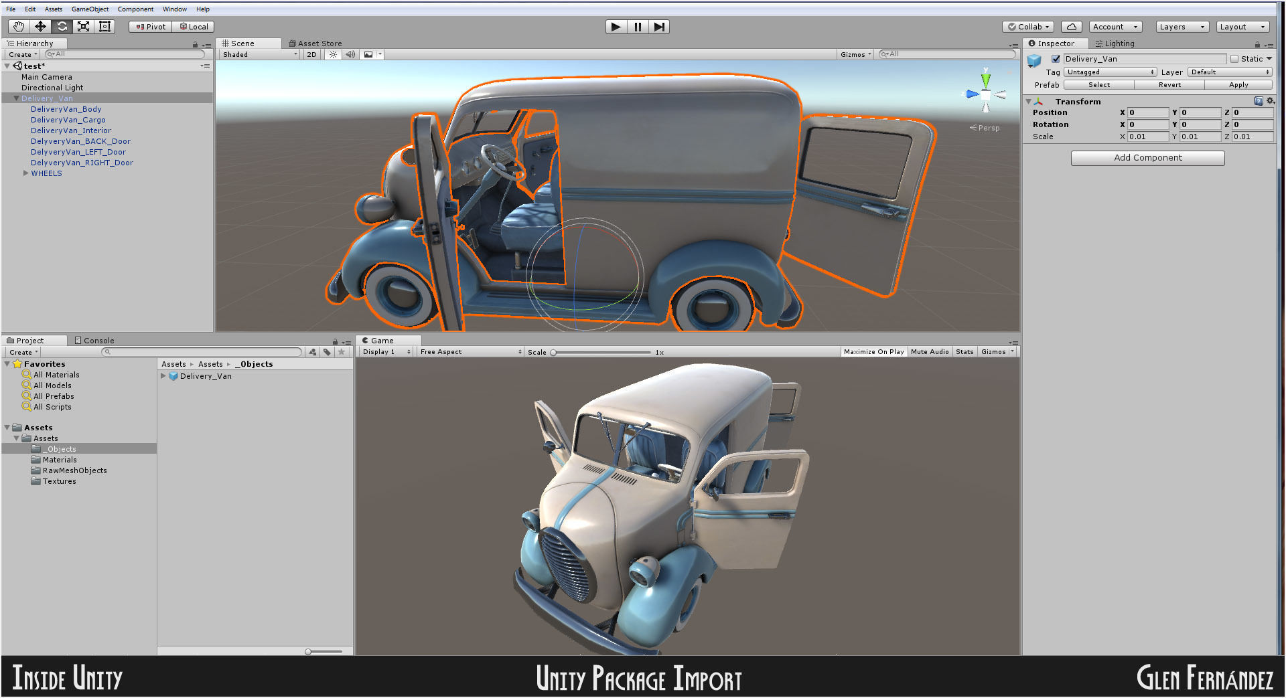Switch to the Asset Store tab

point(315,43)
